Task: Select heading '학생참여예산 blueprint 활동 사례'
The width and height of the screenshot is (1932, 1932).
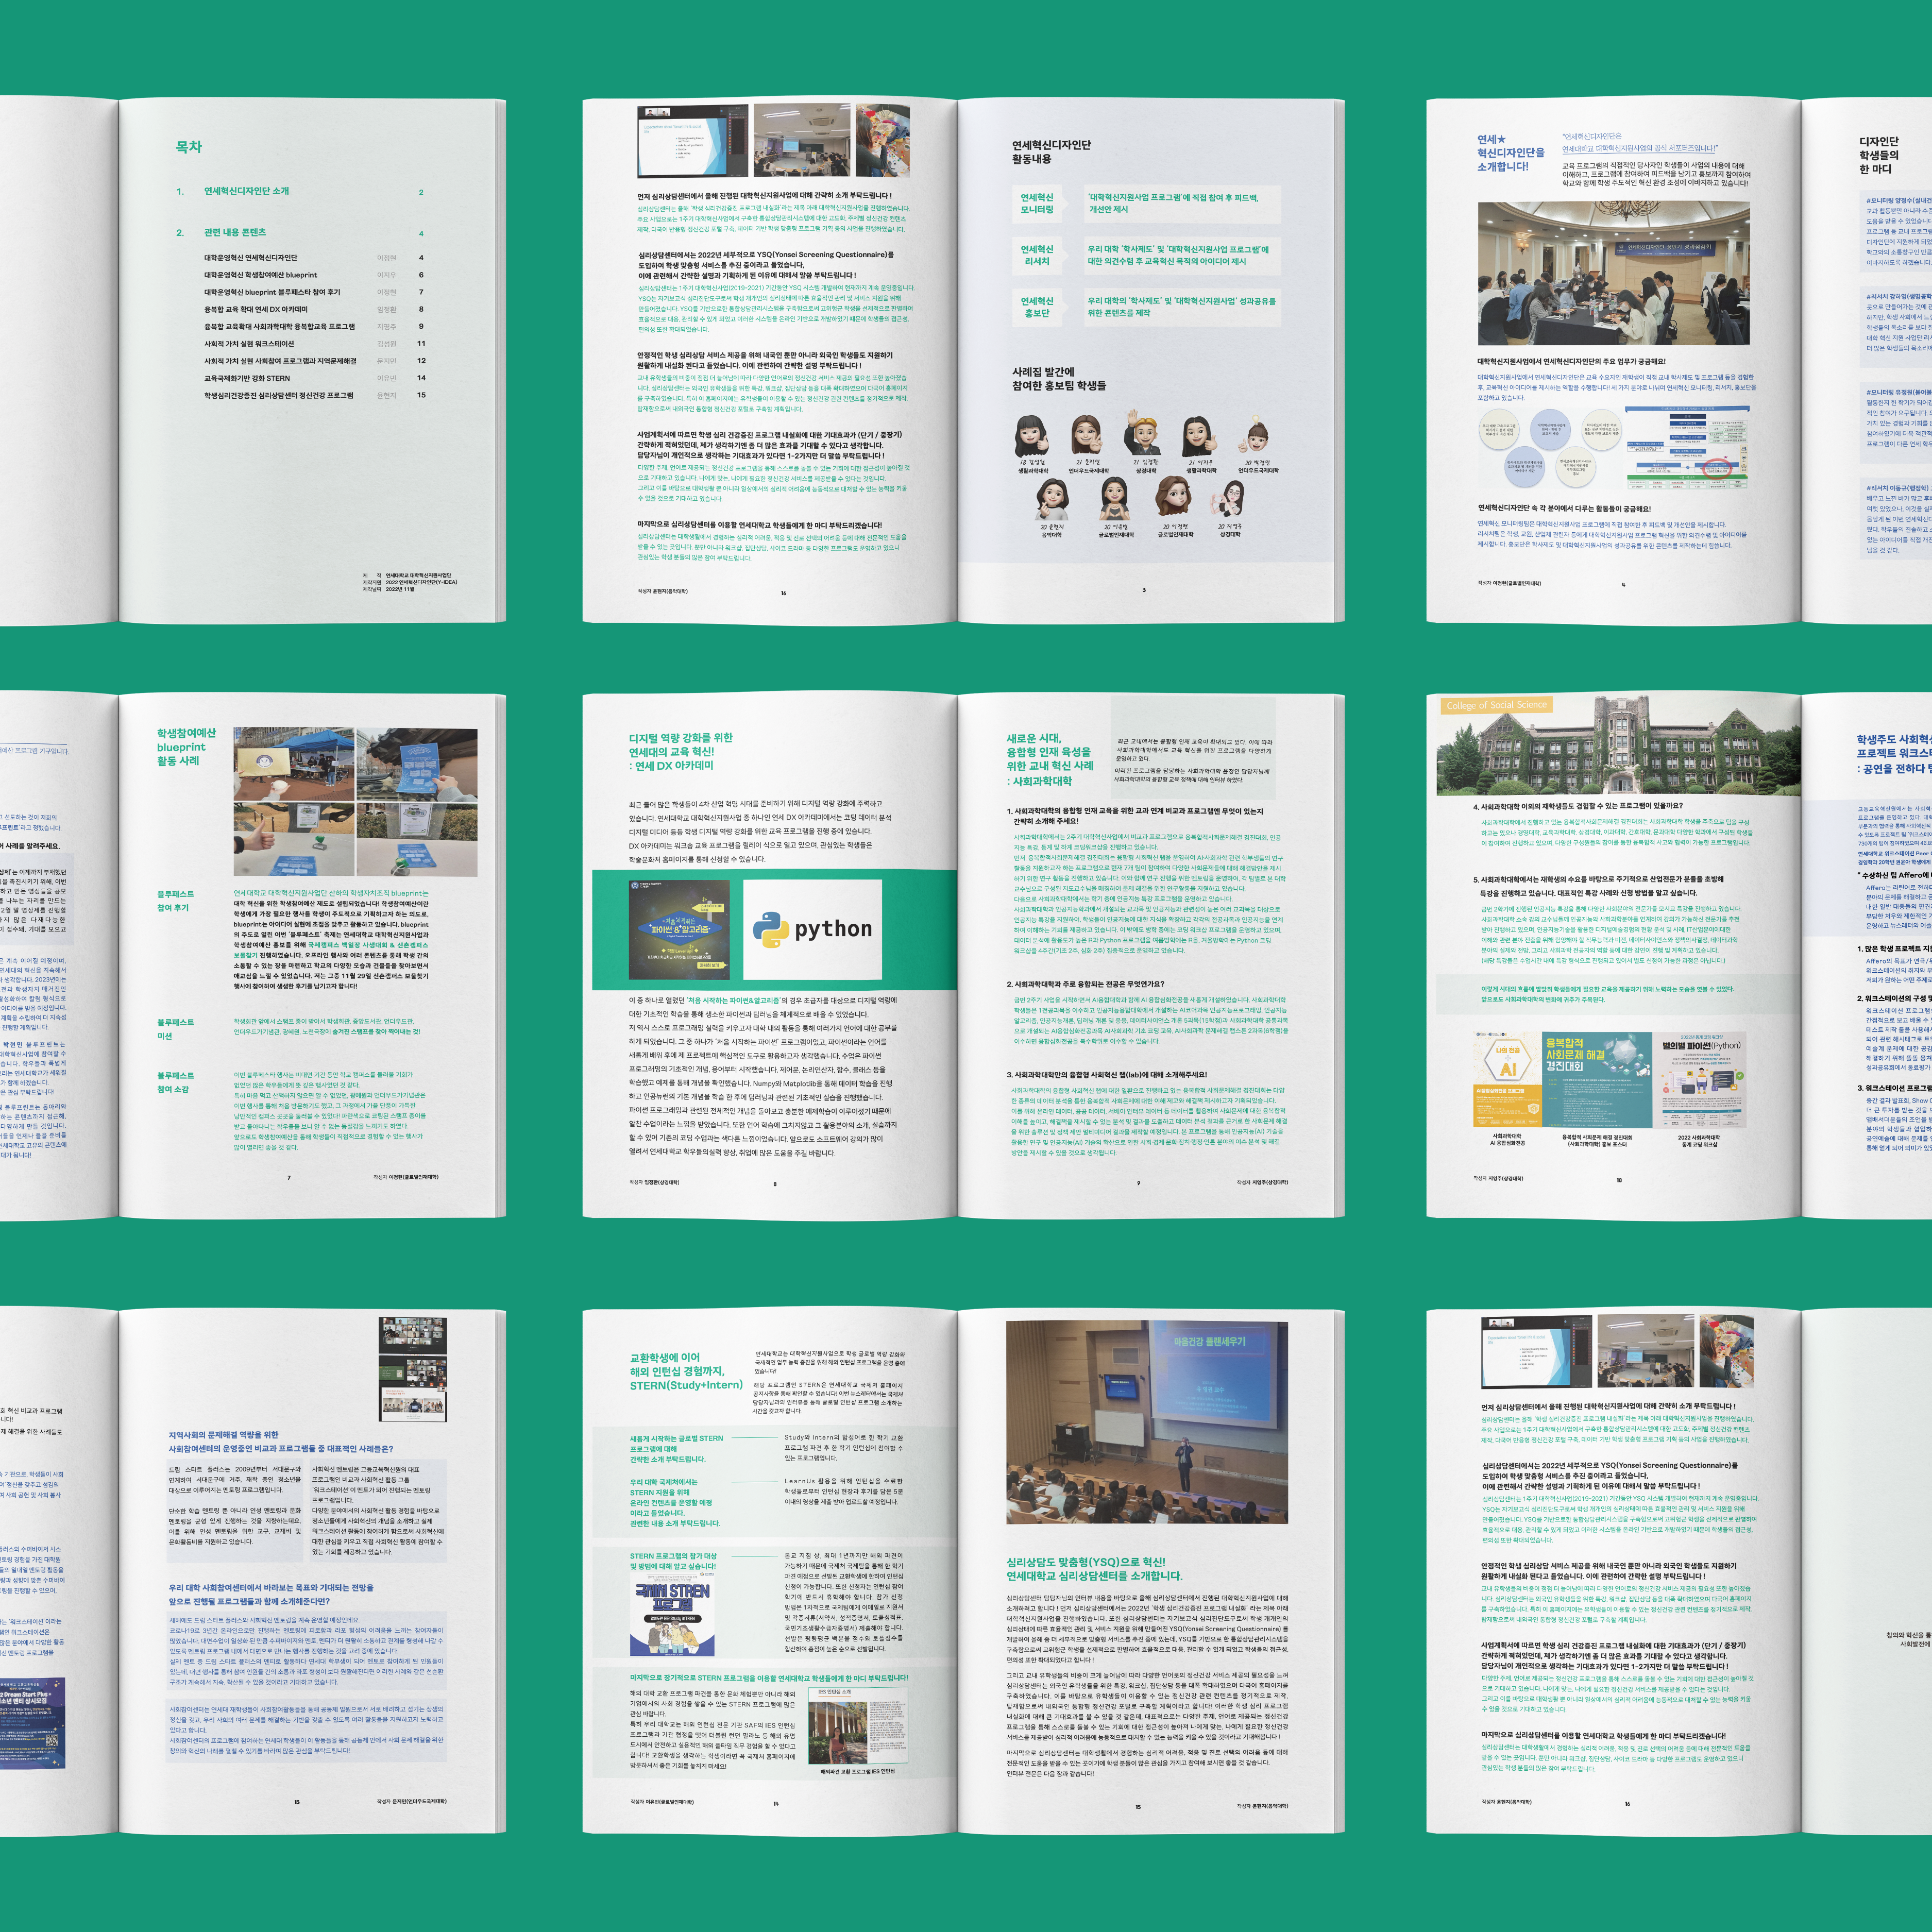Action: point(186,747)
